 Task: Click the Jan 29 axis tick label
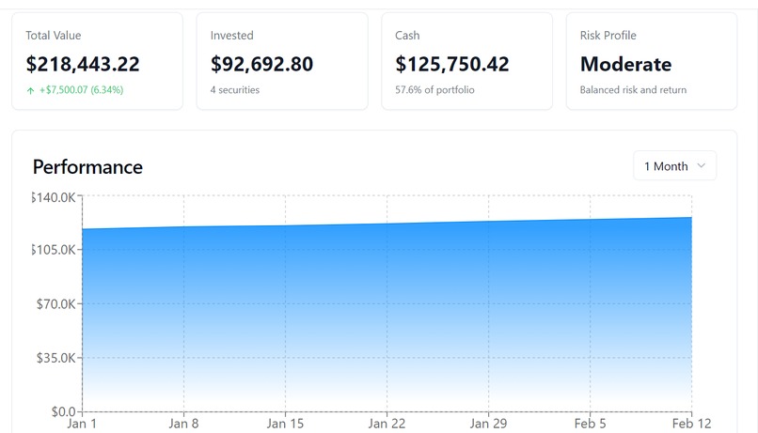(488, 424)
